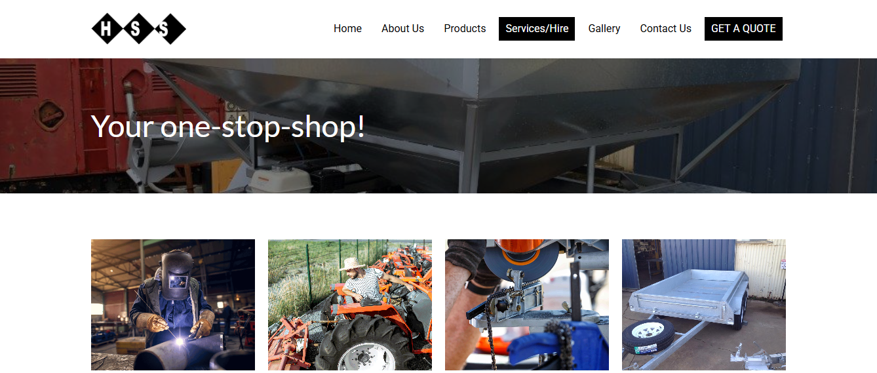
Task: Click the GET A QUOTE button
Action: click(743, 29)
